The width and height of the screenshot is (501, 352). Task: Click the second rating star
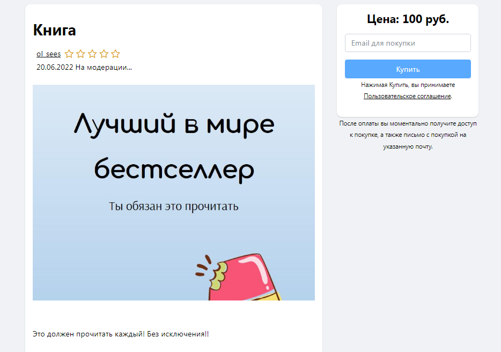pos(80,54)
